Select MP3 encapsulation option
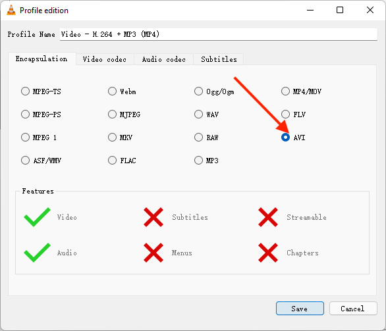Image resolution: width=386 pixels, height=331 pixels. click(198, 161)
